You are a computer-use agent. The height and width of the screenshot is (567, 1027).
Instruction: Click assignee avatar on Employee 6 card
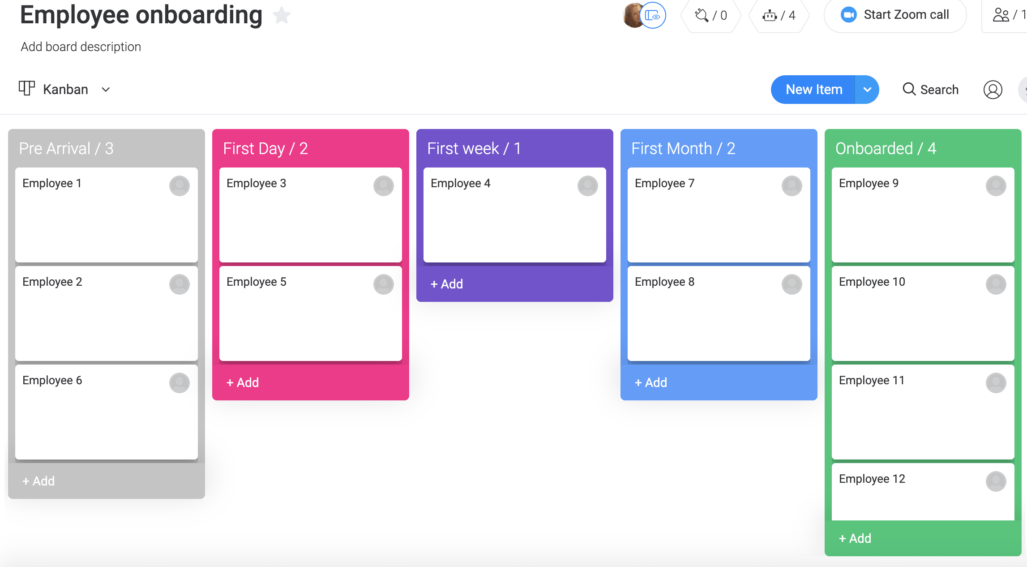click(180, 383)
